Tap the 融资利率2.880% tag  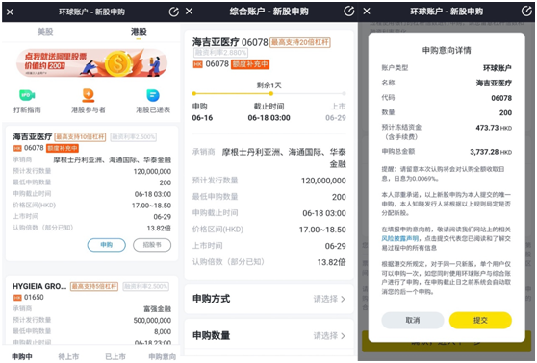pyautogui.click(x=220, y=52)
